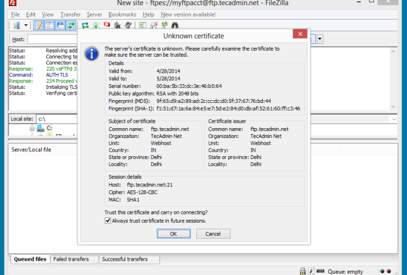Toggle the remote directory tree icon
Viewport: 407px width, 275px height.
pos(60,25)
